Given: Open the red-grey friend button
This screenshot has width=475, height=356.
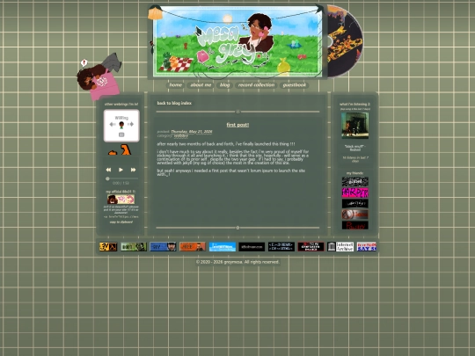Looking at the screenshot, I should pos(355,214).
